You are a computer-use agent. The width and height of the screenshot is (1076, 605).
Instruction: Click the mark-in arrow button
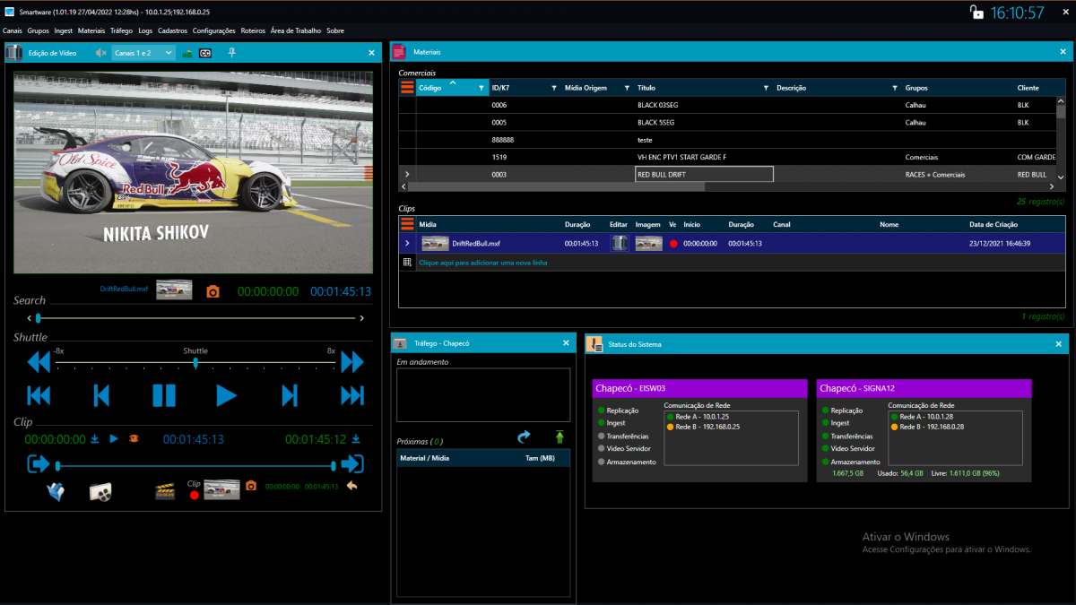point(39,464)
